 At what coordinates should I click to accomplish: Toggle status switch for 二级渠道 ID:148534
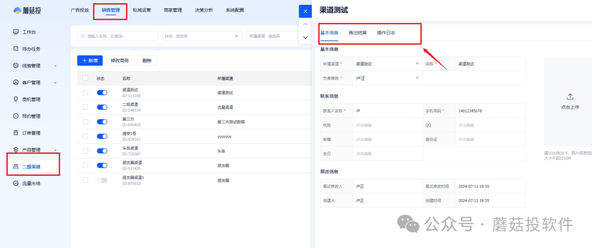point(102,107)
